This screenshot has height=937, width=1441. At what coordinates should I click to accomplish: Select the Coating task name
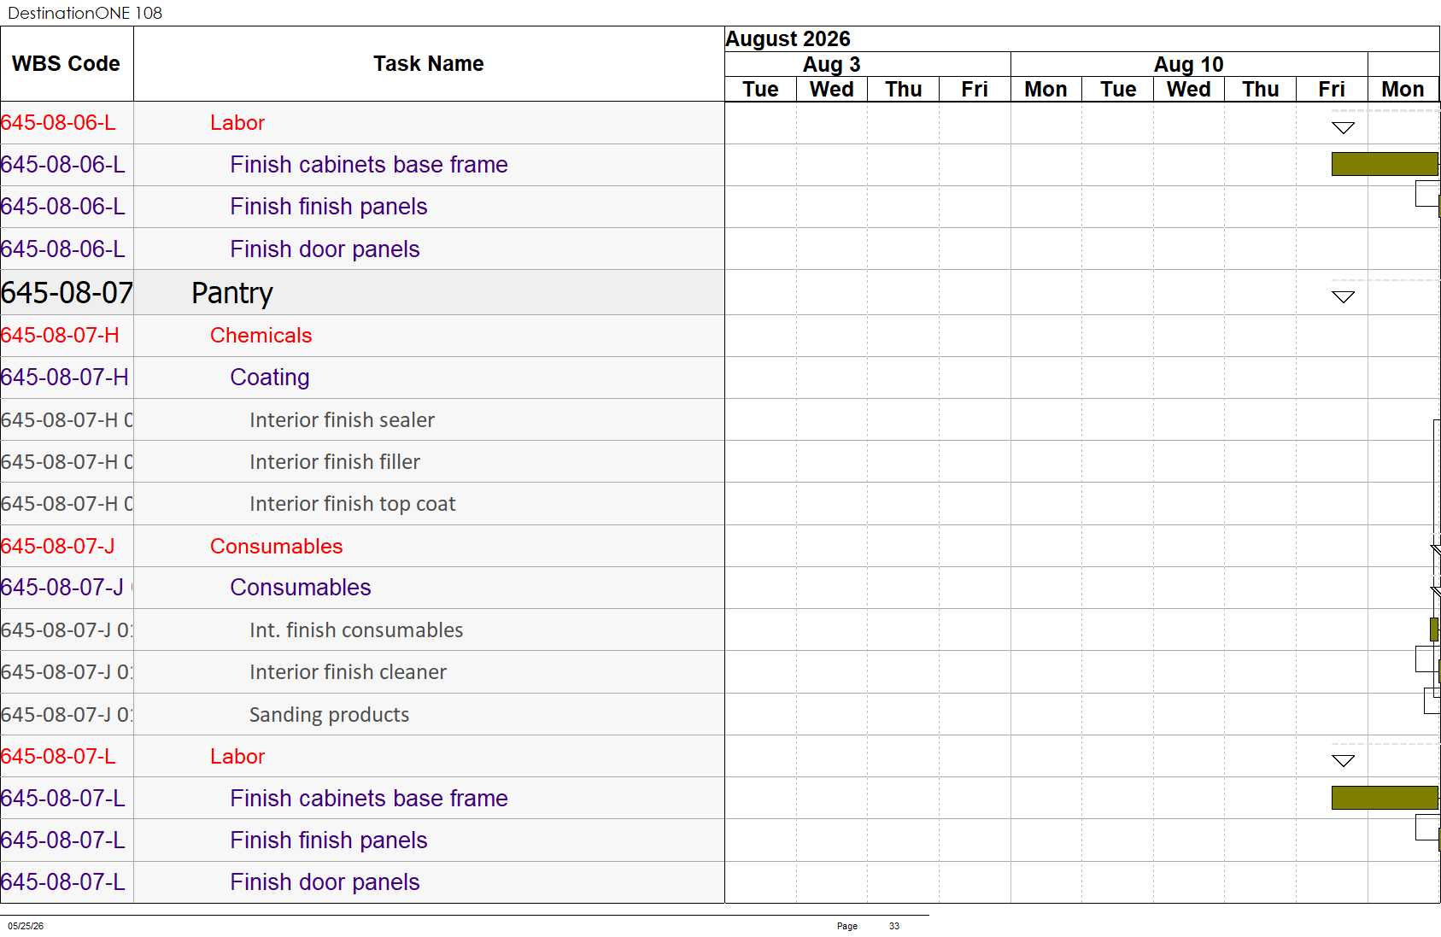coord(270,378)
